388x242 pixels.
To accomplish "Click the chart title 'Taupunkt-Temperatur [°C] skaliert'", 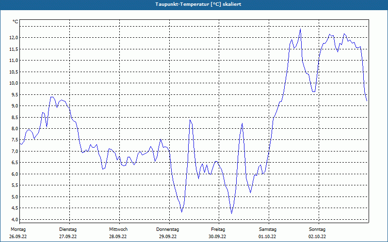I will pyautogui.click(x=198, y=4).
